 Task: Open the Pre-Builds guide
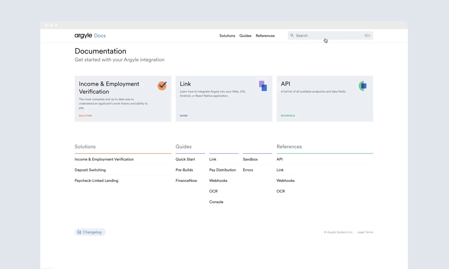click(184, 170)
